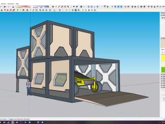Open the SketchUp app on the taskbar
The height and width of the screenshot is (124, 165).
(13, 122)
